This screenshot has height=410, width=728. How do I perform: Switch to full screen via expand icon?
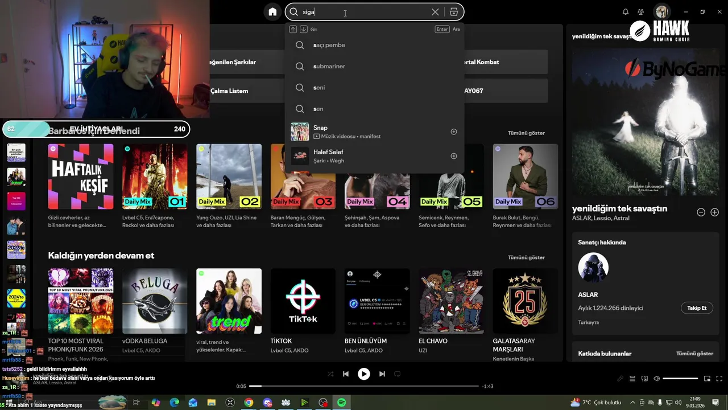(x=720, y=379)
